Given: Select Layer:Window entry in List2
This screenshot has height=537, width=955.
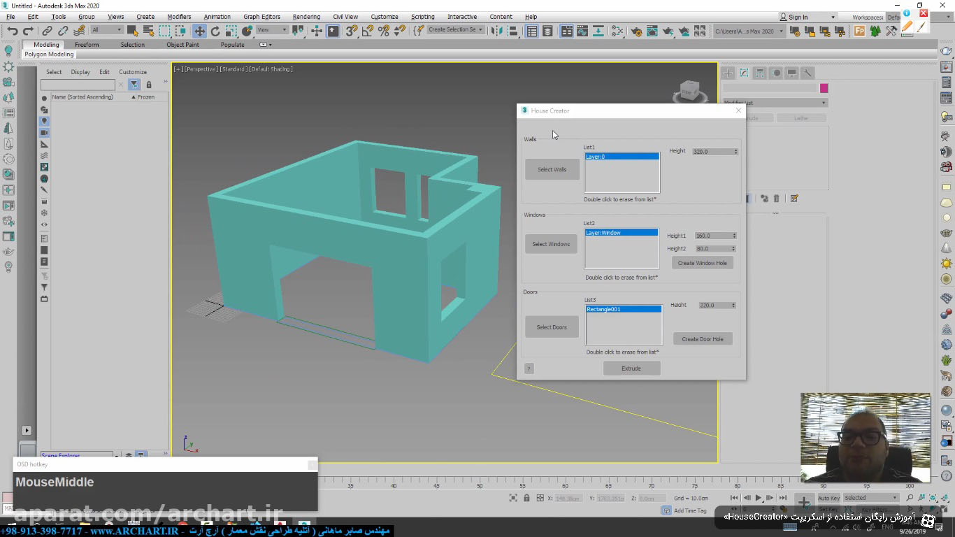Looking at the screenshot, I should 622,233.
